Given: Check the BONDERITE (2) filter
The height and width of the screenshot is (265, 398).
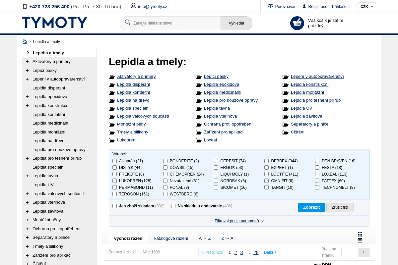Looking at the screenshot, I should click(165, 161).
